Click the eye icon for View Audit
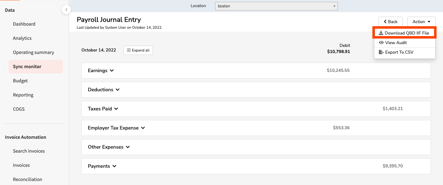The height and width of the screenshot is (185, 443). 381,43
